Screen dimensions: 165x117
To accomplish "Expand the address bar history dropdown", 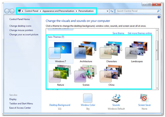I will point(108,11).
